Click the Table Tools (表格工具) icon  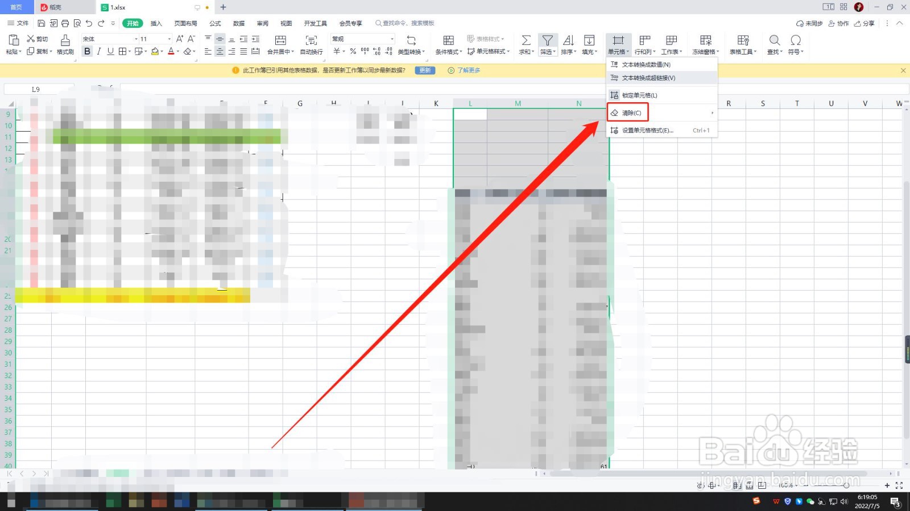[x=743, y=40]
